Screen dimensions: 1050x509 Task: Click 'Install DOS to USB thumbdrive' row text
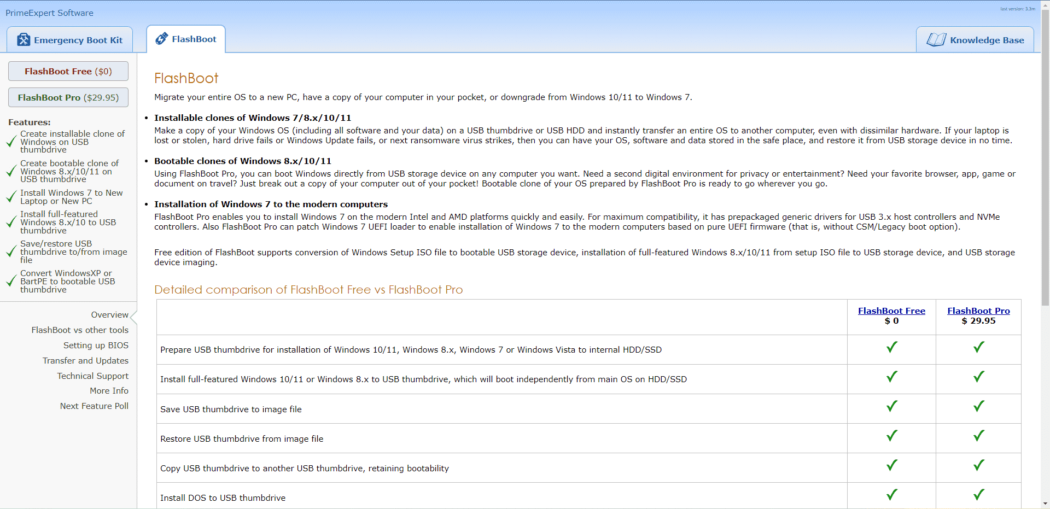223,498
